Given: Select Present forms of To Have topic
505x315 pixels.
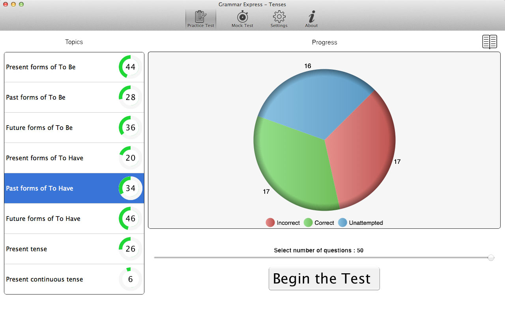Looking at the screenshot, I should pos(45,158).
